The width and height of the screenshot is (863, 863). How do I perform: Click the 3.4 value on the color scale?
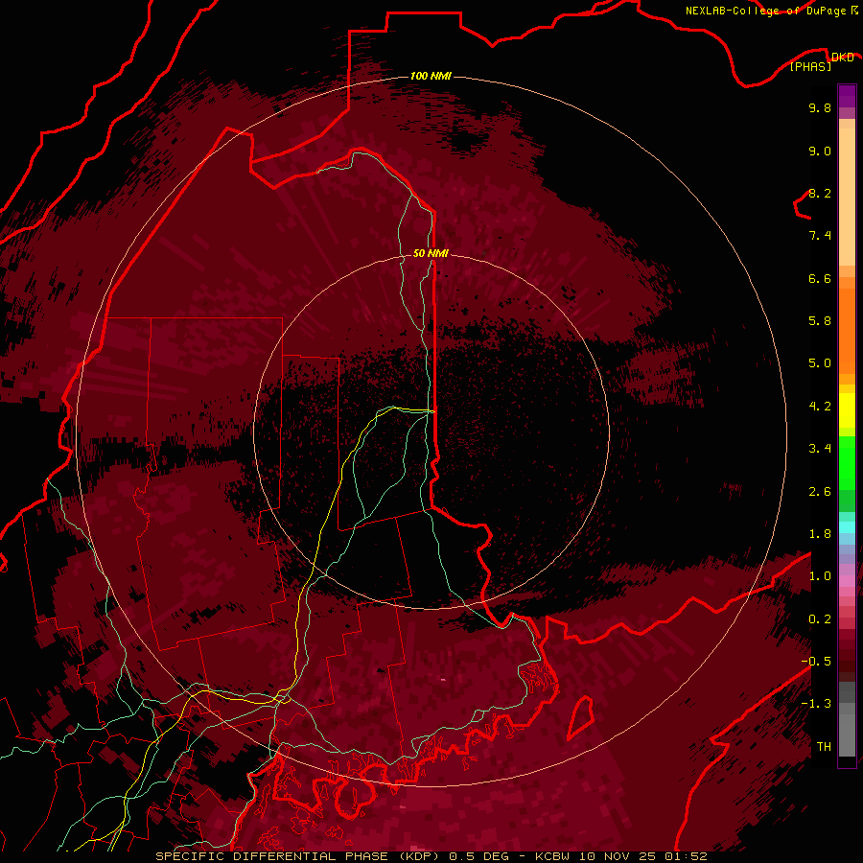tap(820, 449)
